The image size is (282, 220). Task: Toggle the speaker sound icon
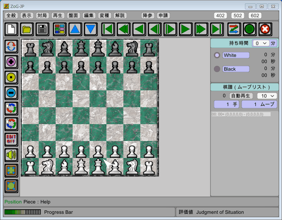pyautogui.click(x=11, y=155)
